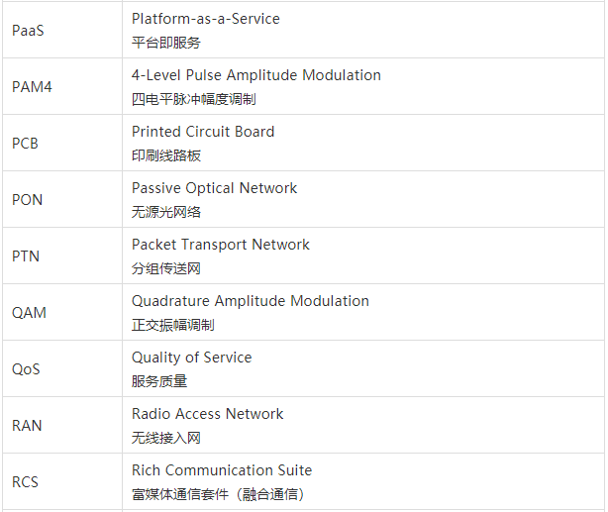Select the Rich Communication Suite text
Screen dimensions: 608x512
click(222, 470)
